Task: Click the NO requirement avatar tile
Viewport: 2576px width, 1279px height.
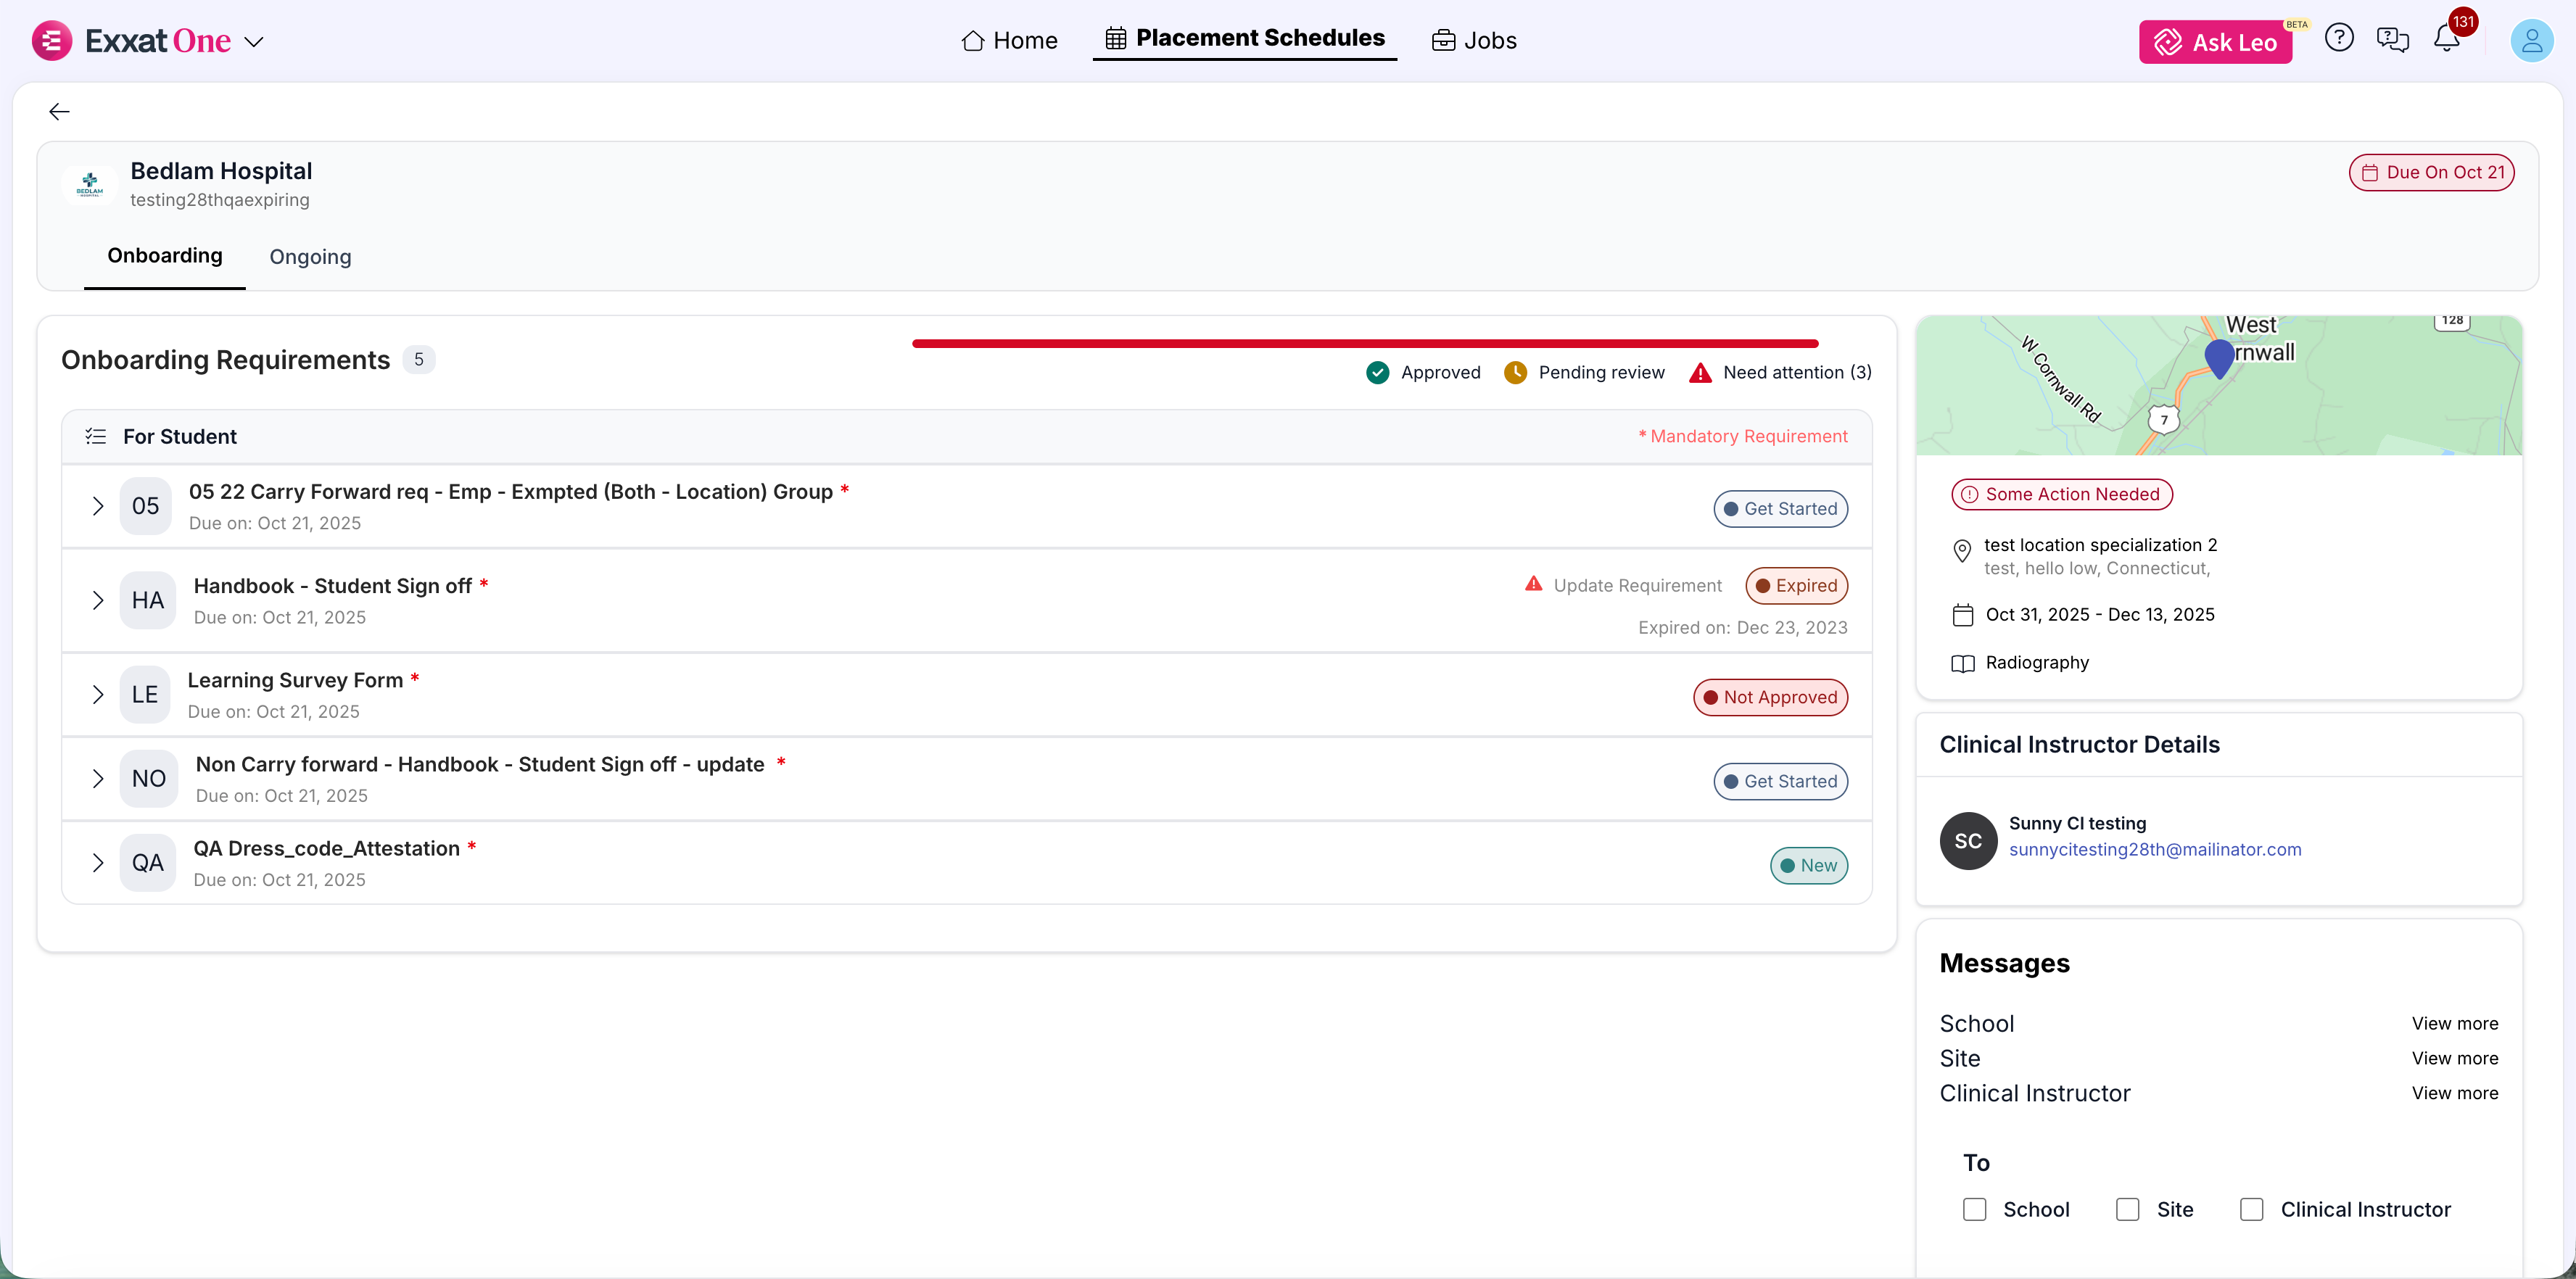Action: tap(149, 778)
